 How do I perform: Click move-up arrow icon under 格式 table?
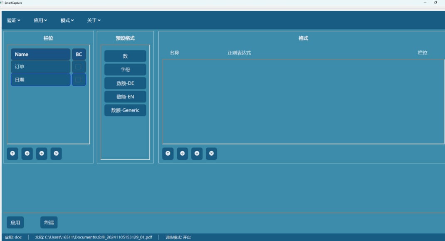pyautogui.click(x=168, y=154)
